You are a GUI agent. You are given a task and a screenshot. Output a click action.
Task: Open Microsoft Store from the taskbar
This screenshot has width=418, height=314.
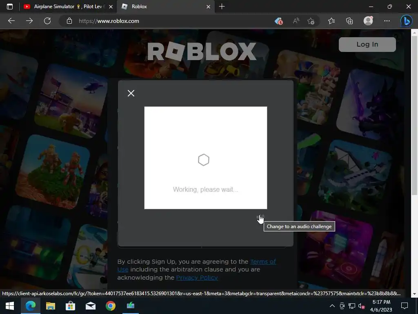pyautogui.click(x=70, y=306)
